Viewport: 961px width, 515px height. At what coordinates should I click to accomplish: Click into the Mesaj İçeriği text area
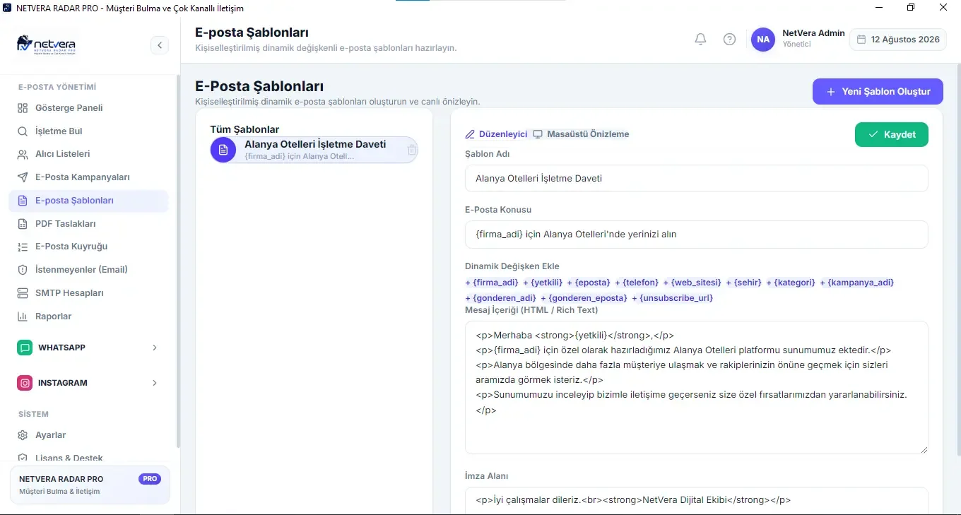click(x=696, y=387)
